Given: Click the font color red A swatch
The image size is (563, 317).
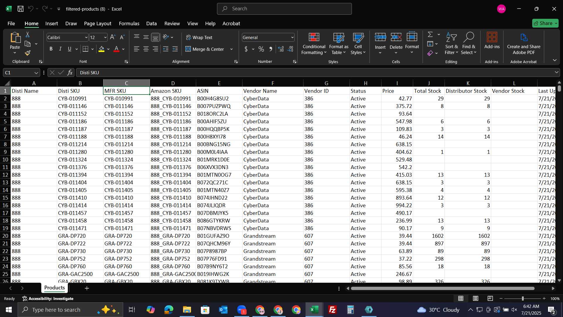Looking at the screenshot, I should coord(116,49).
